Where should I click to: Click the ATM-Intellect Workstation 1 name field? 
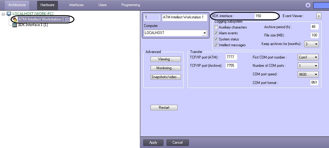pyautogui.click(x=185, y=17)
